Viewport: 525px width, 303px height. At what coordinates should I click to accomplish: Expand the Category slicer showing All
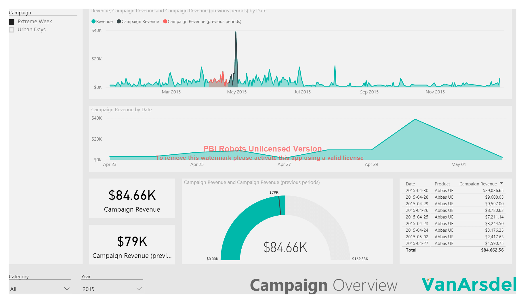point(40,289)
